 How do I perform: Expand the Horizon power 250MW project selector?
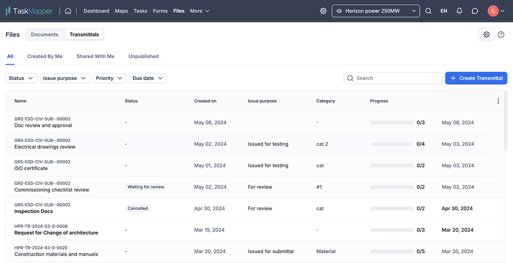pos(376,11)
